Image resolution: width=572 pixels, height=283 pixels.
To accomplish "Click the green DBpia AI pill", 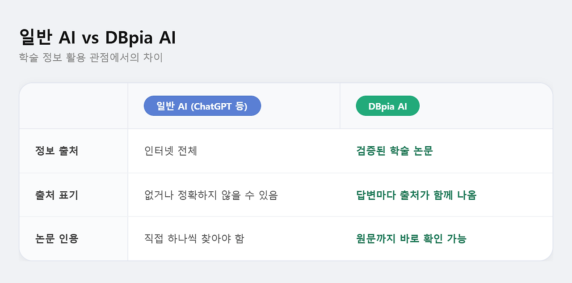I will (387, 106).
